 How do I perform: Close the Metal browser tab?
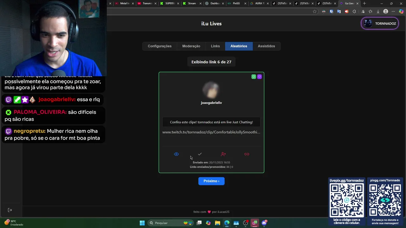click(133, 3)
